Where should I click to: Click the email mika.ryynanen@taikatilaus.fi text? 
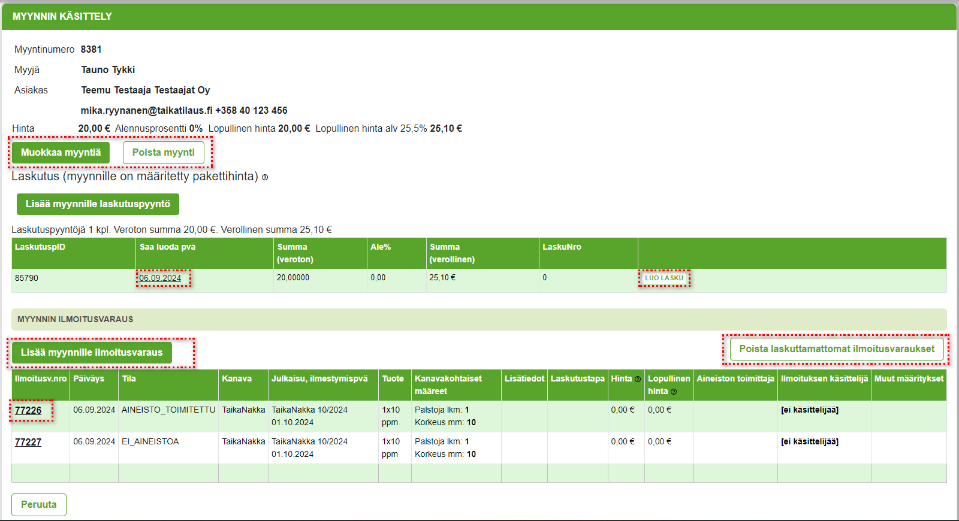(147, 110)
